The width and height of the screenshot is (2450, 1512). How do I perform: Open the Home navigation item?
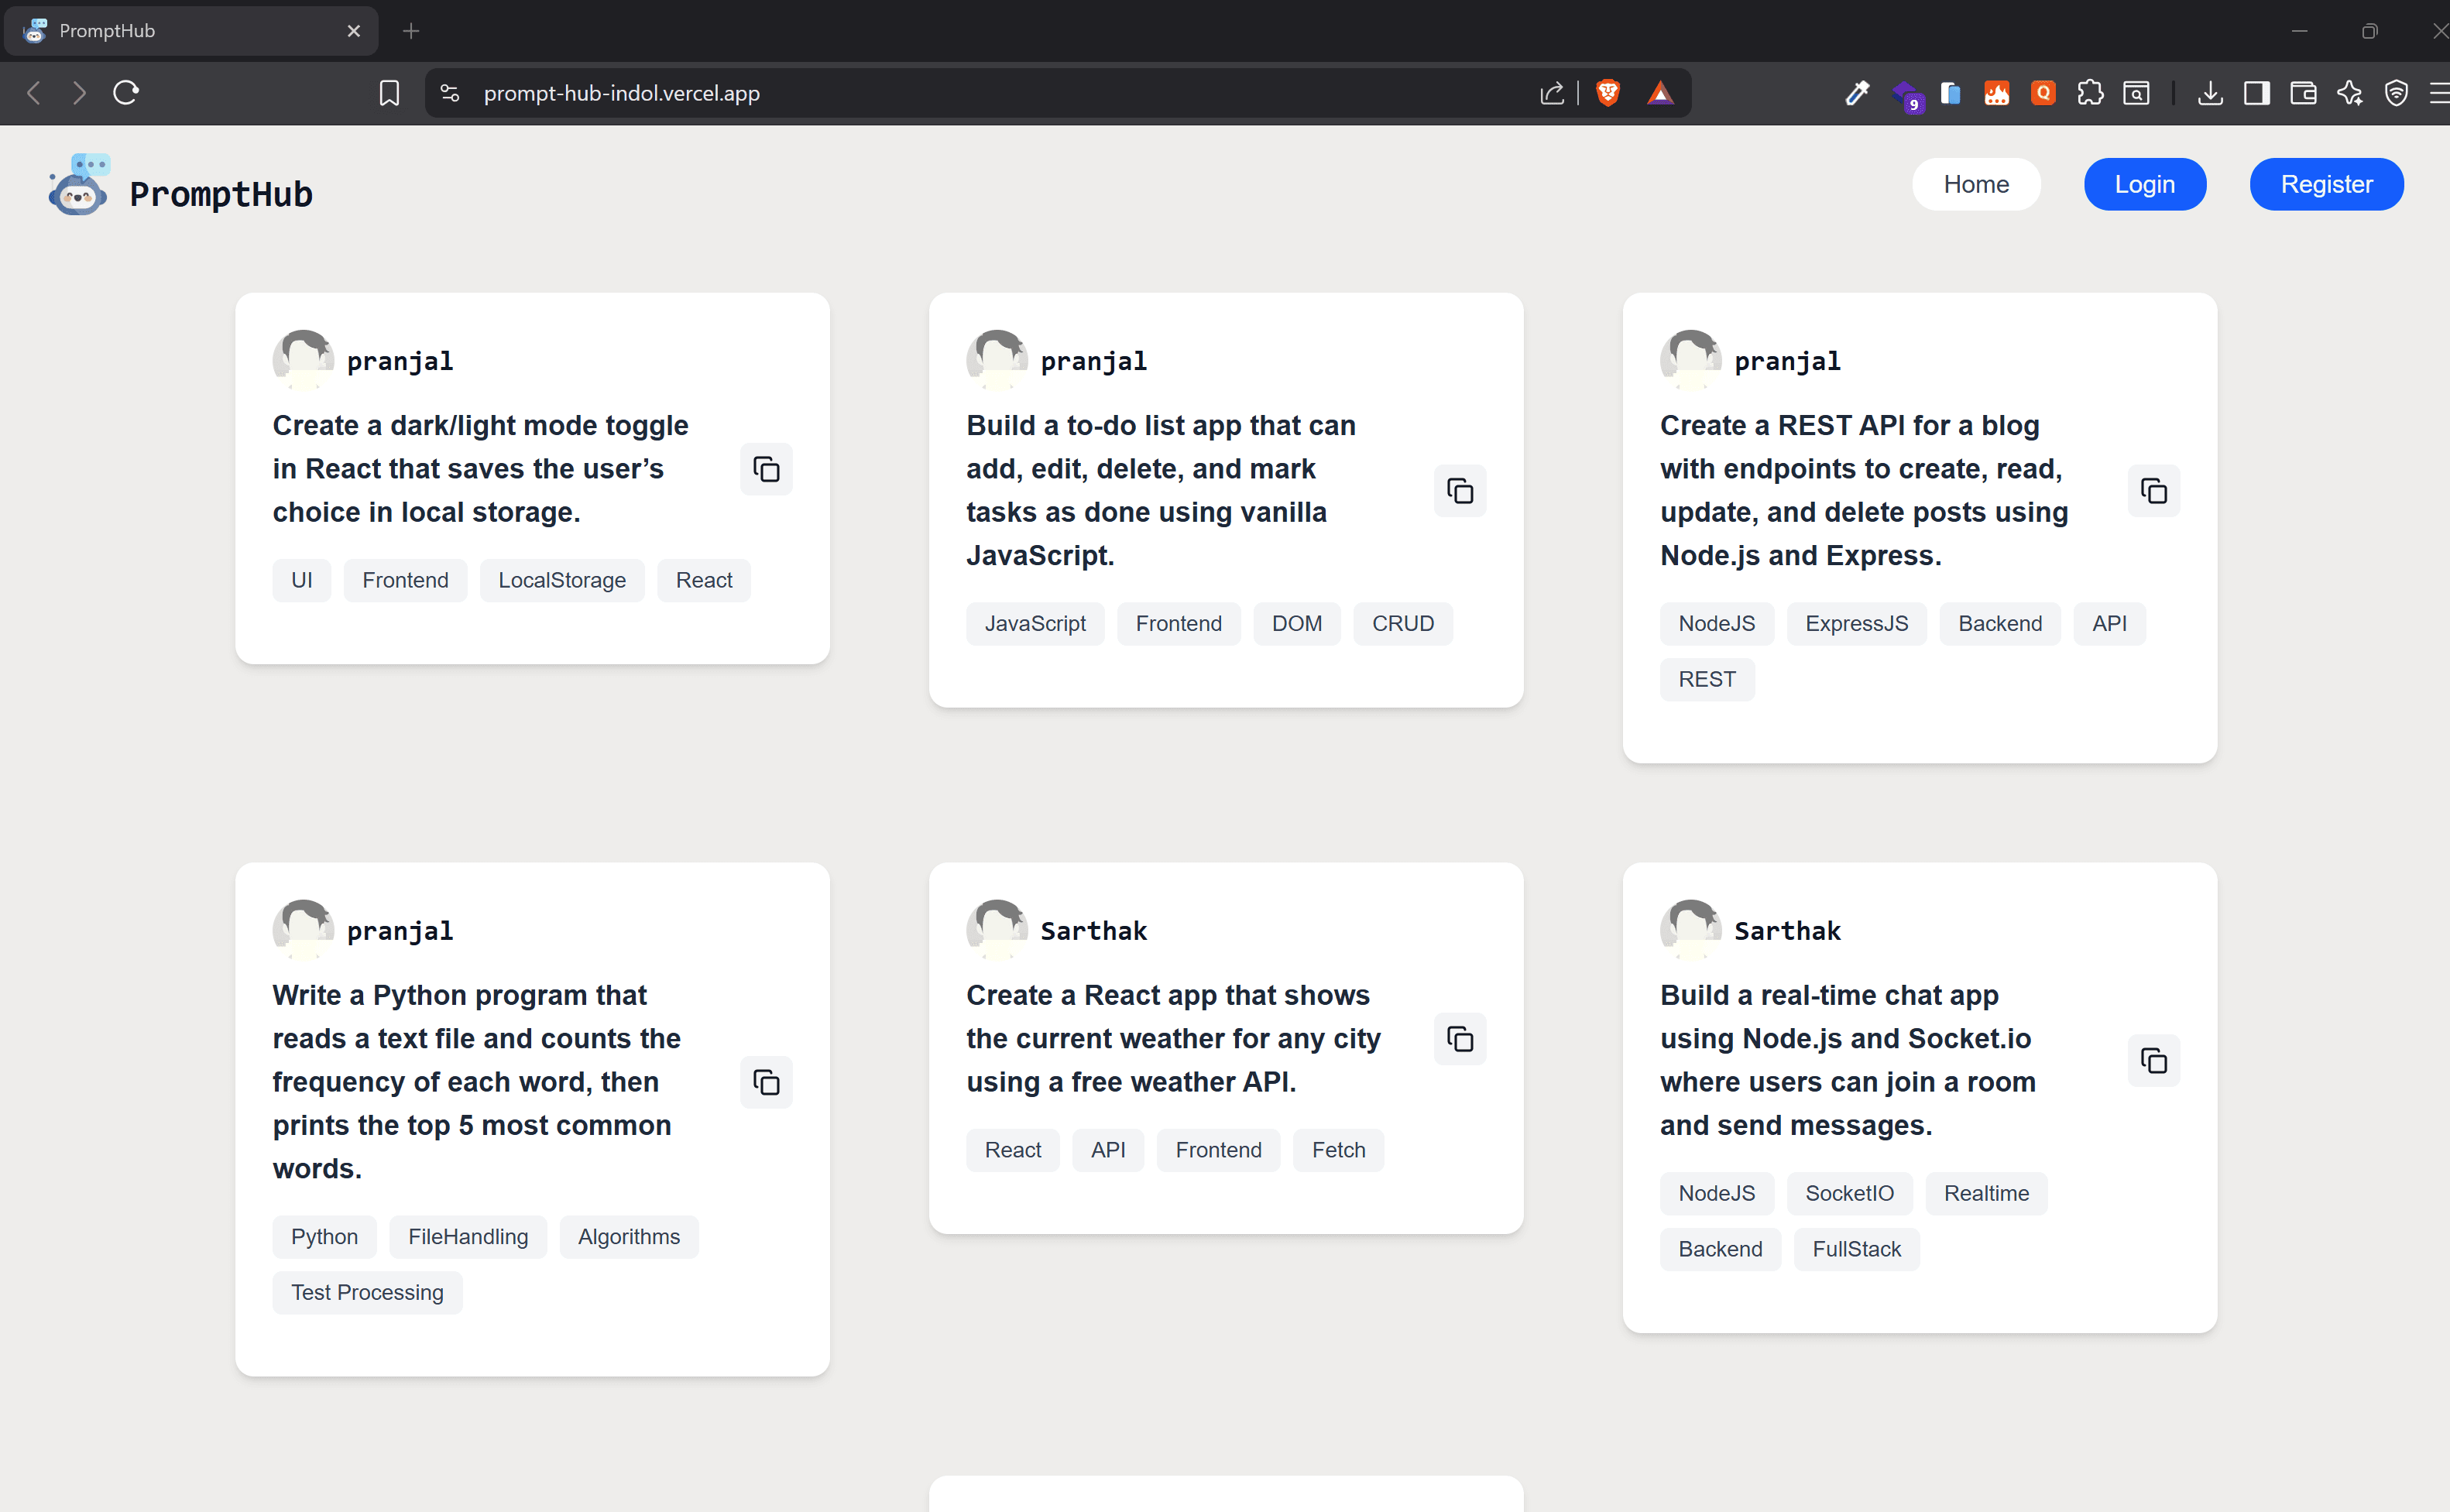tap(1975, 184)
